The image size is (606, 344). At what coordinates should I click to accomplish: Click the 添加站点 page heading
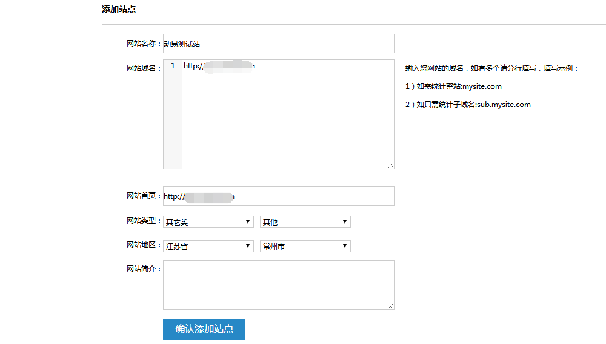[x=119, y=9]
